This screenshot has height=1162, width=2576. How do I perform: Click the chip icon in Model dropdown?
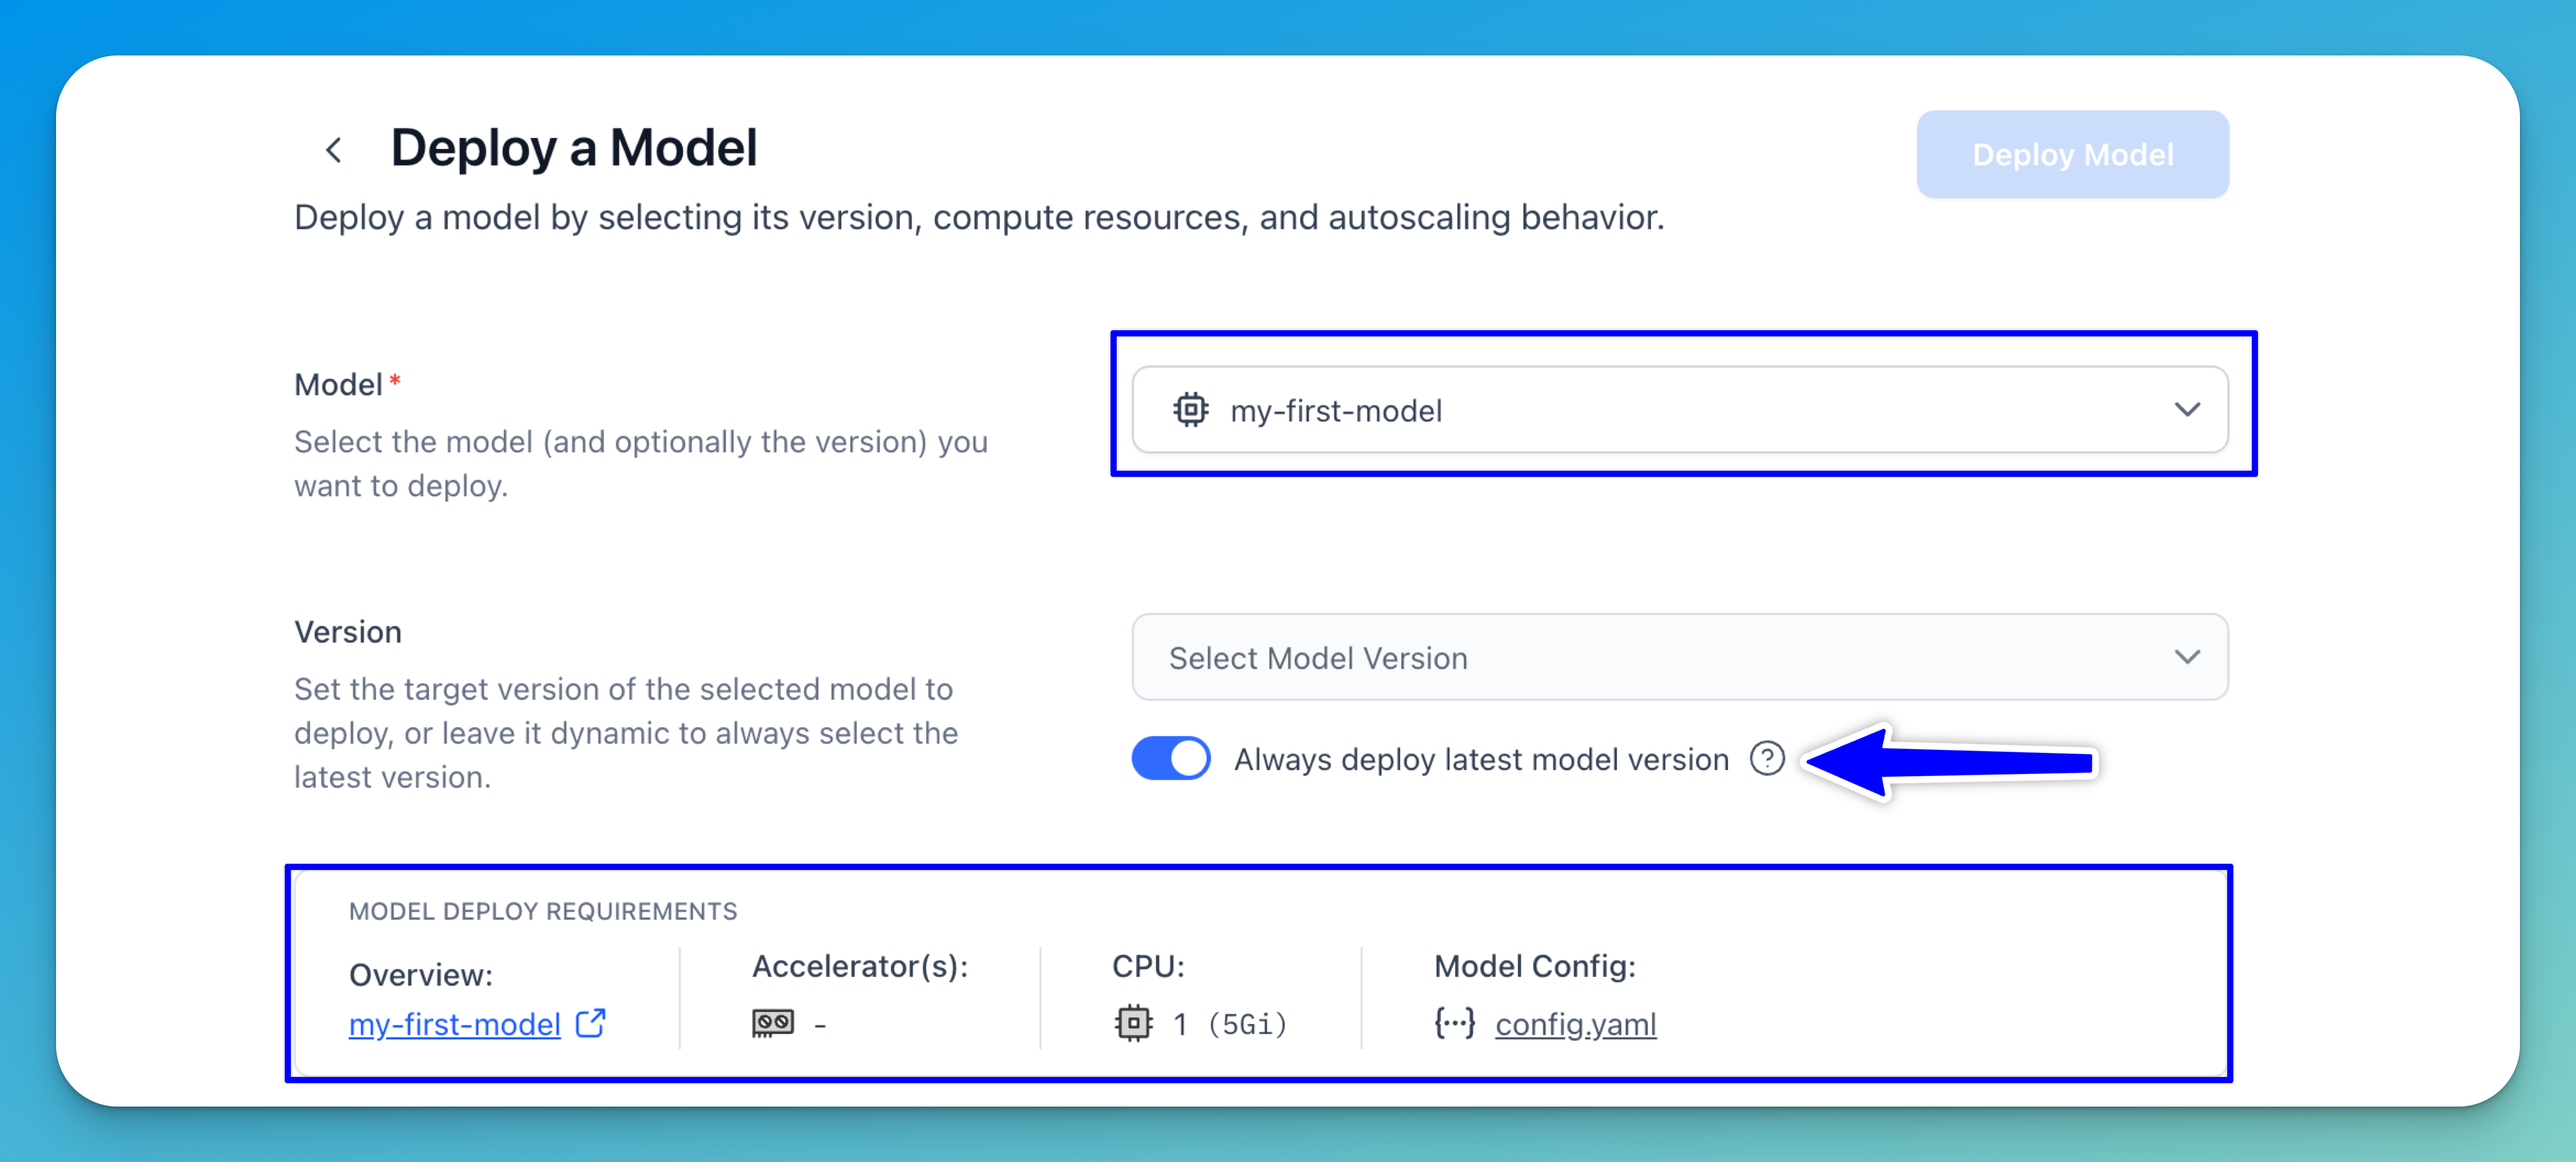pos(1190,410)
